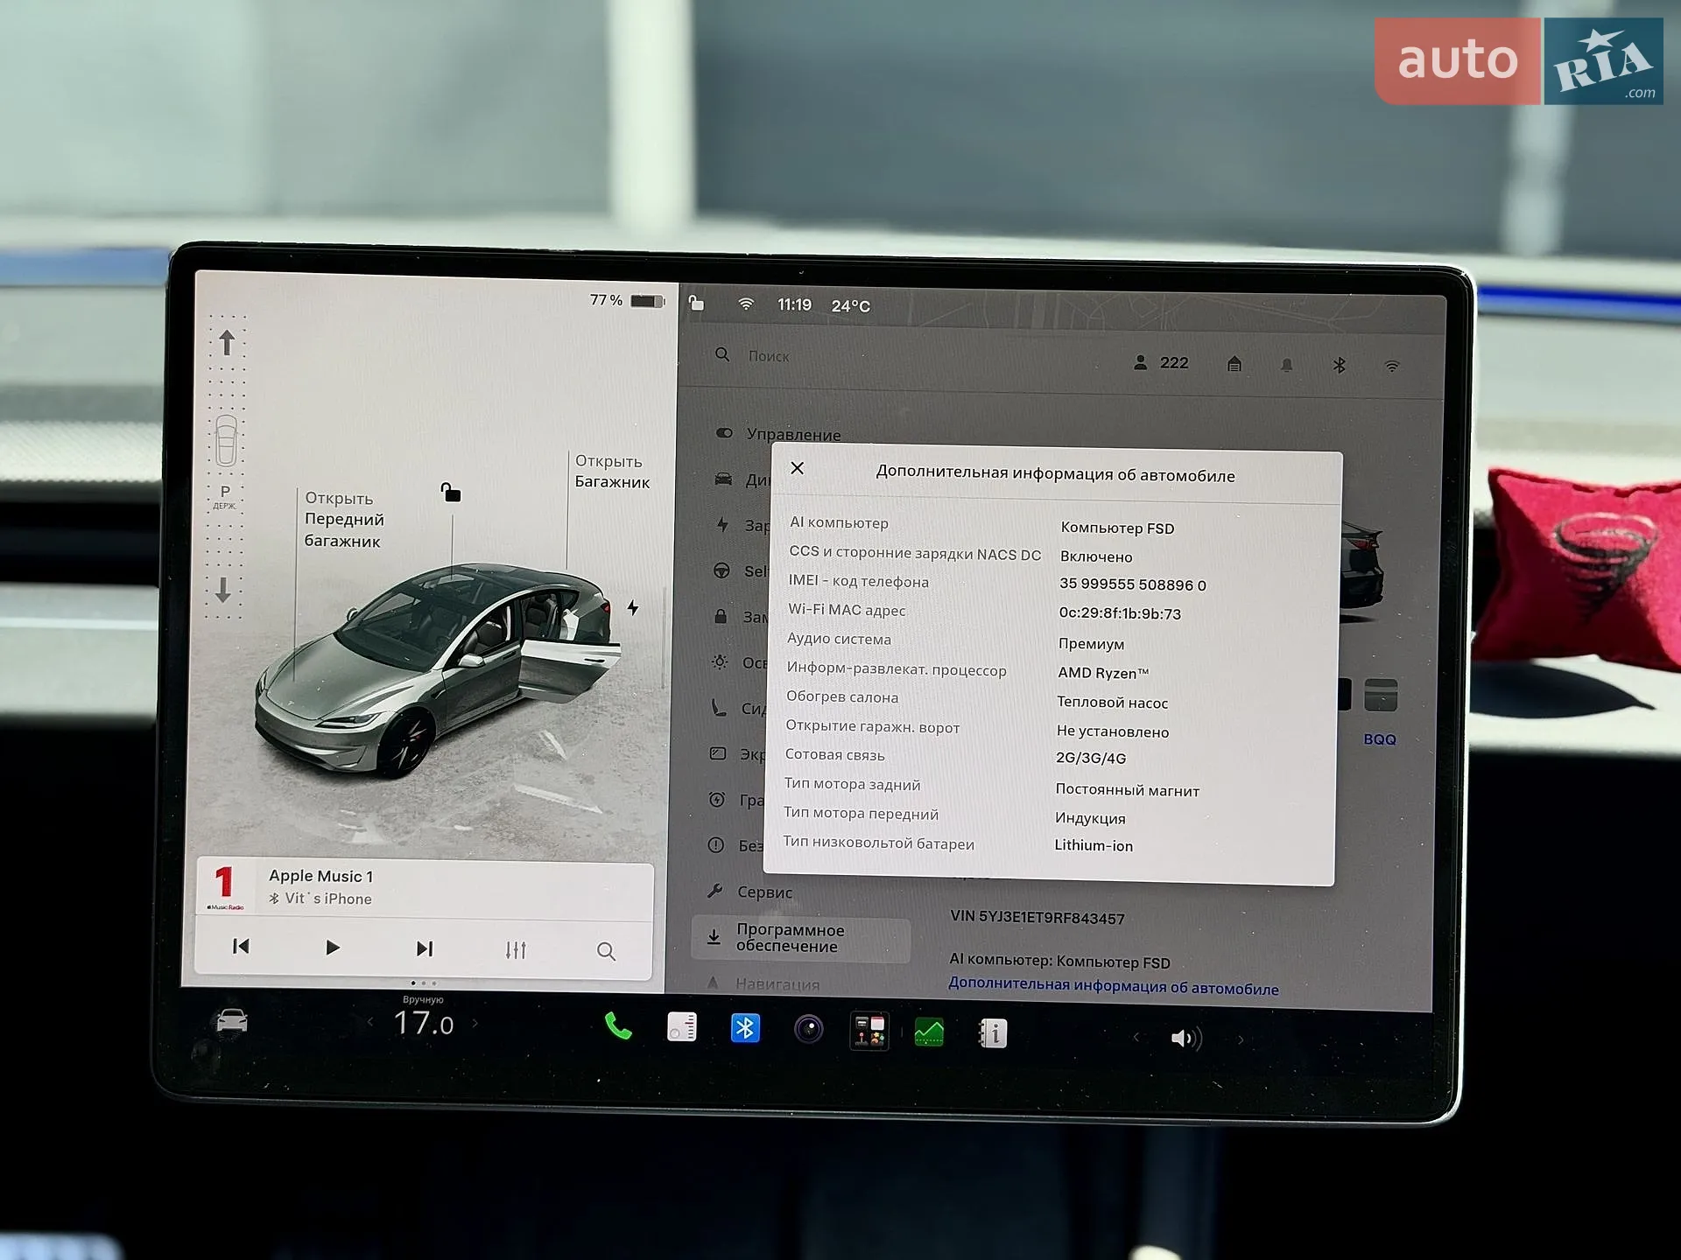Click the search field in settings
Screen dimensions: 1681x1260
coord(911,356)
